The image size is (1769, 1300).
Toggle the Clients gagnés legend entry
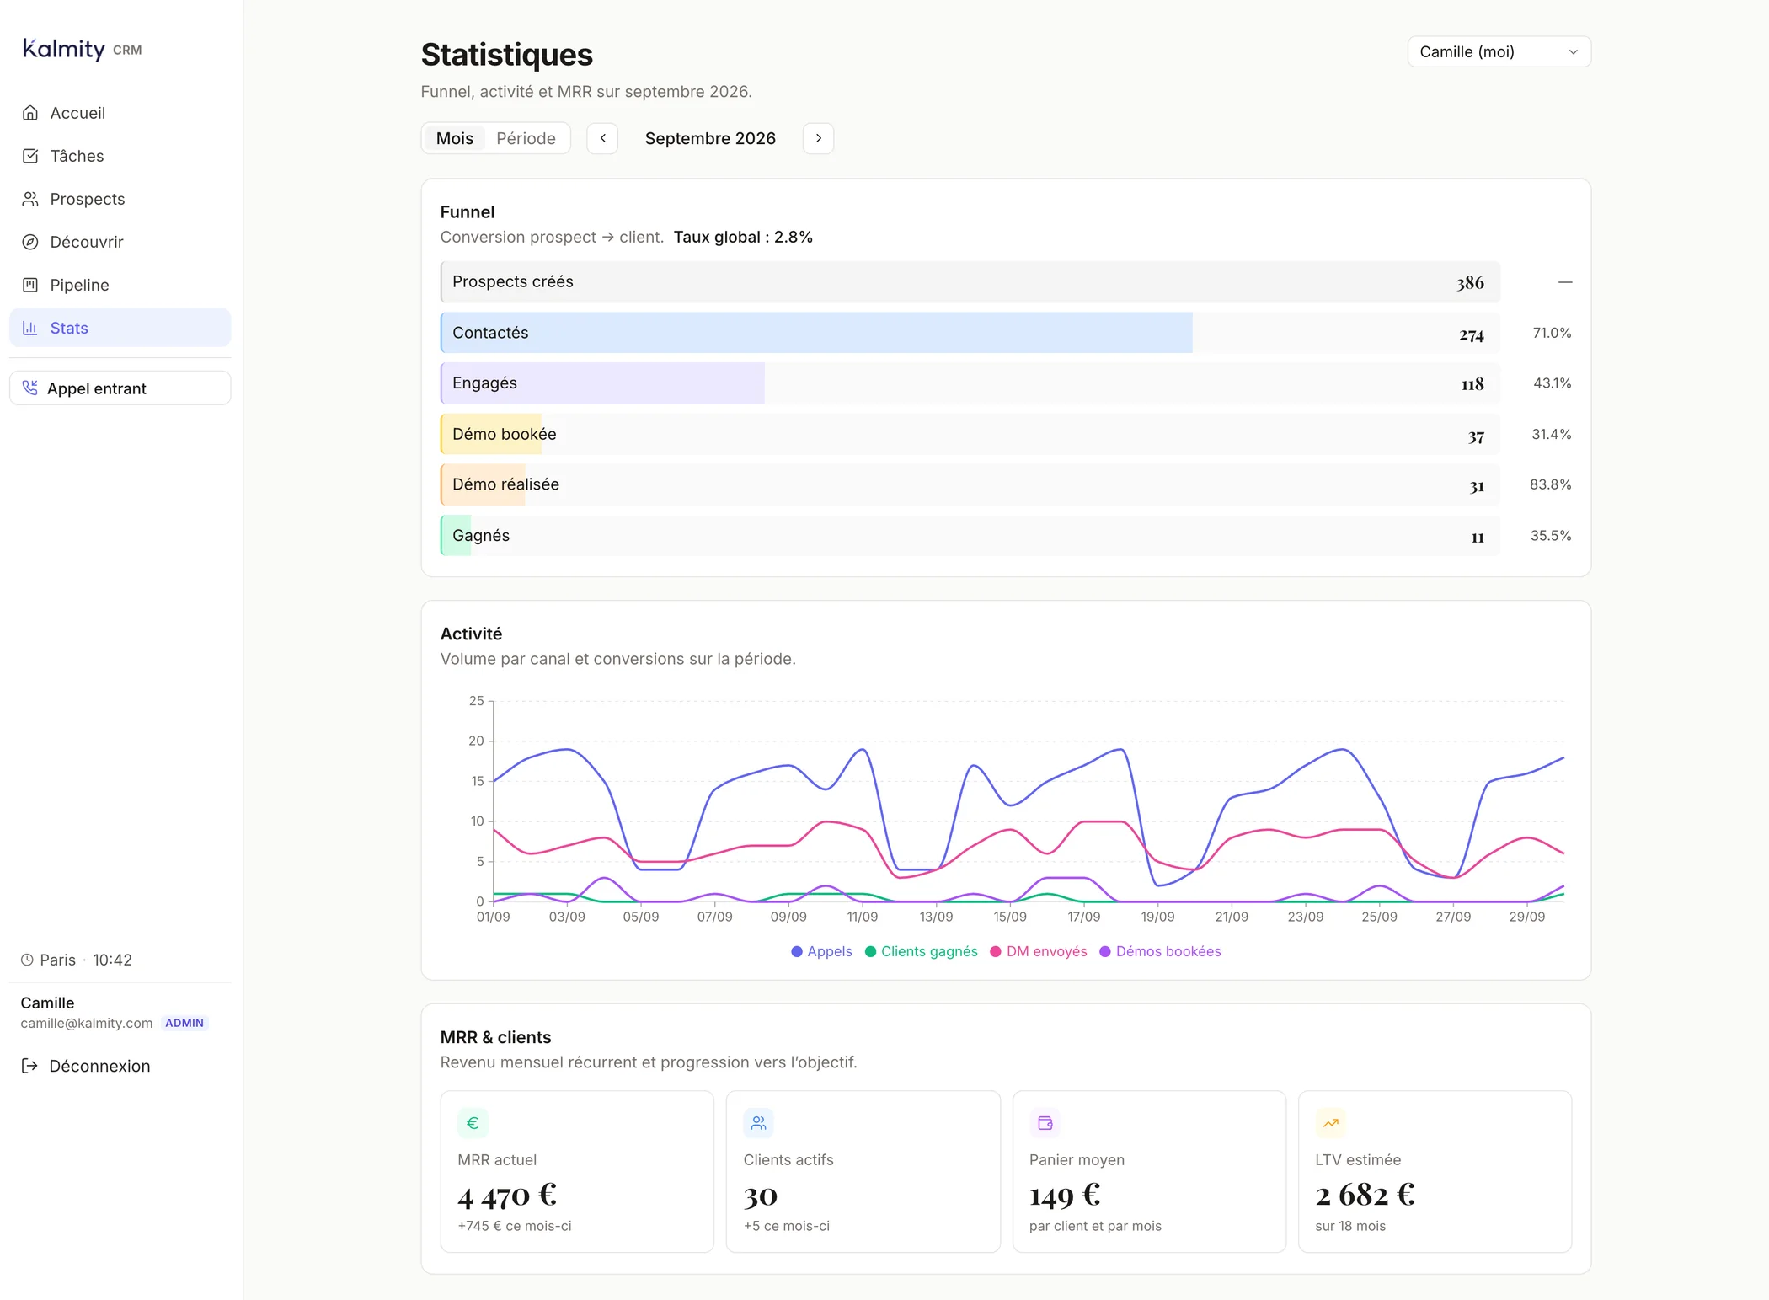(x=922, y=951)
